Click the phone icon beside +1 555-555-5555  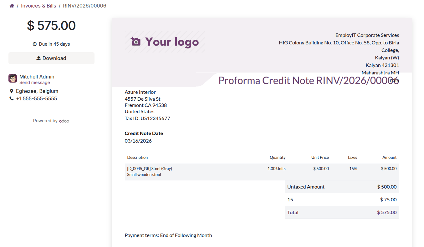coord(12,99)
